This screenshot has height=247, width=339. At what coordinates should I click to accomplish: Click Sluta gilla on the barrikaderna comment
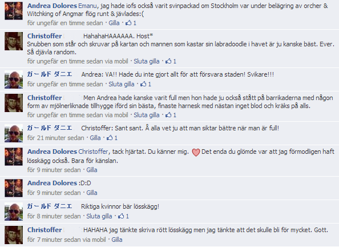(146, 115)
